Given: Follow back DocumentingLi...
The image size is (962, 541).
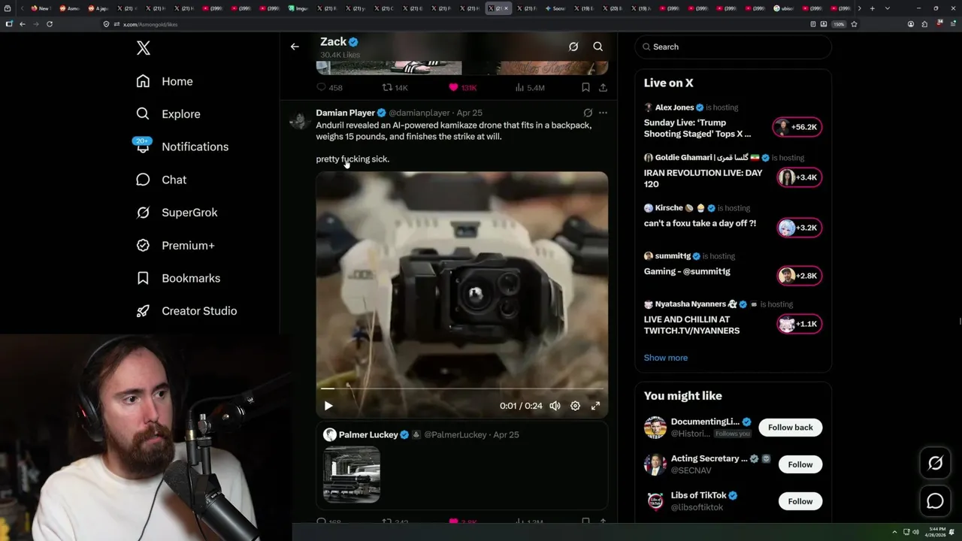Looking at the screenshot, I should [x=791, y=428].
